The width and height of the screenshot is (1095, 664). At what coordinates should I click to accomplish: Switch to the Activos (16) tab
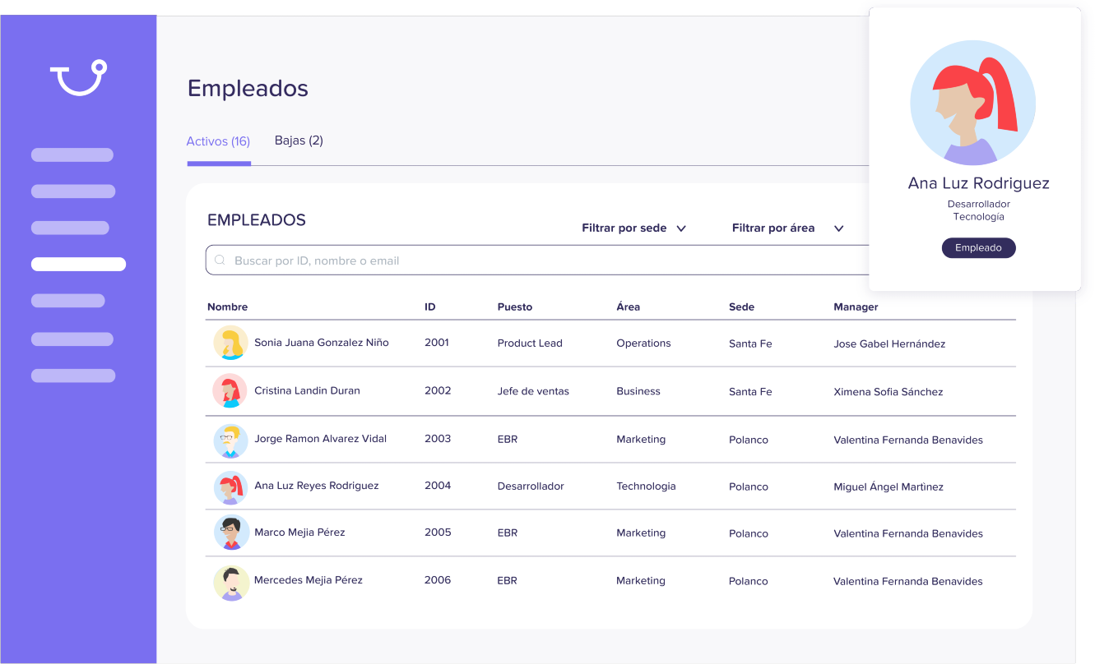point(218,141)
